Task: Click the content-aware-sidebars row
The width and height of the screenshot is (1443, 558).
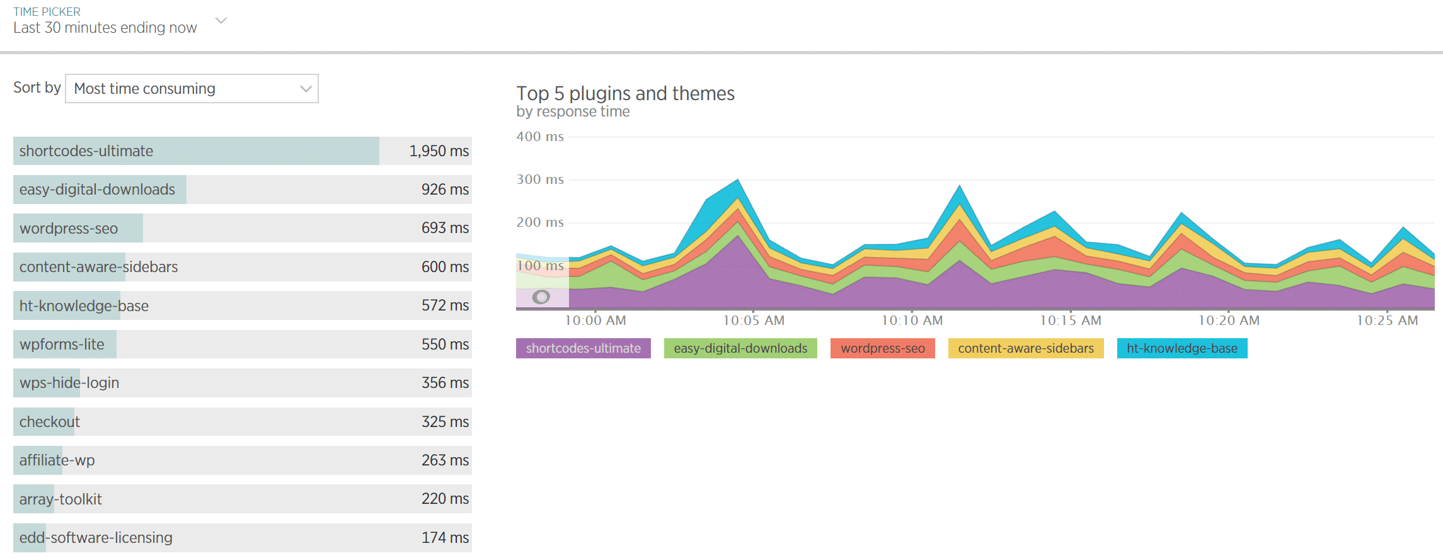Action: 242,267
